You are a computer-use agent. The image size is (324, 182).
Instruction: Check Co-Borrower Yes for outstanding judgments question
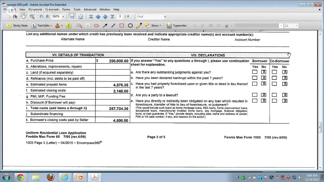tap(274, 72)
